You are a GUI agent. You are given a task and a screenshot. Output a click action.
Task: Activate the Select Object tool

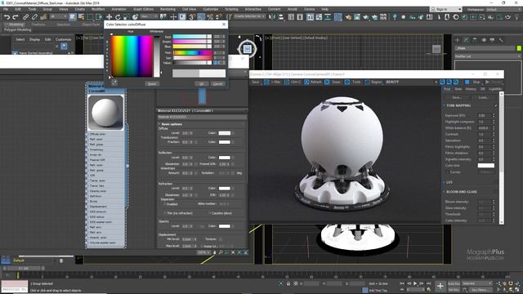pos(73,16)
